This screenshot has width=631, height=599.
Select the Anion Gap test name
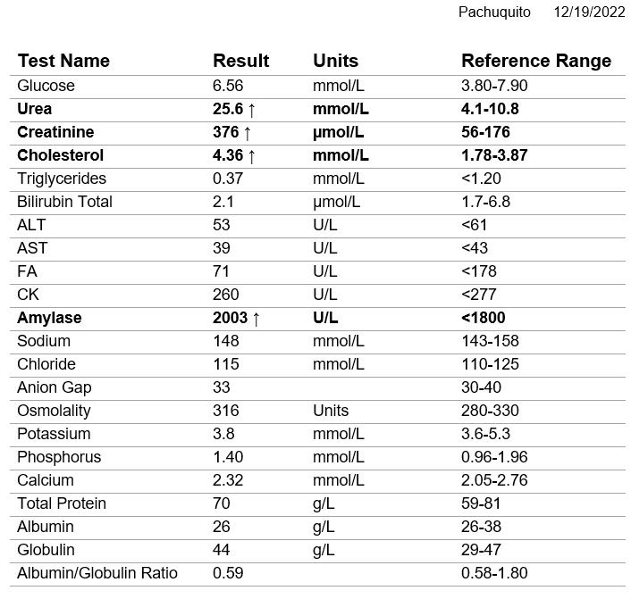point(55,387)
